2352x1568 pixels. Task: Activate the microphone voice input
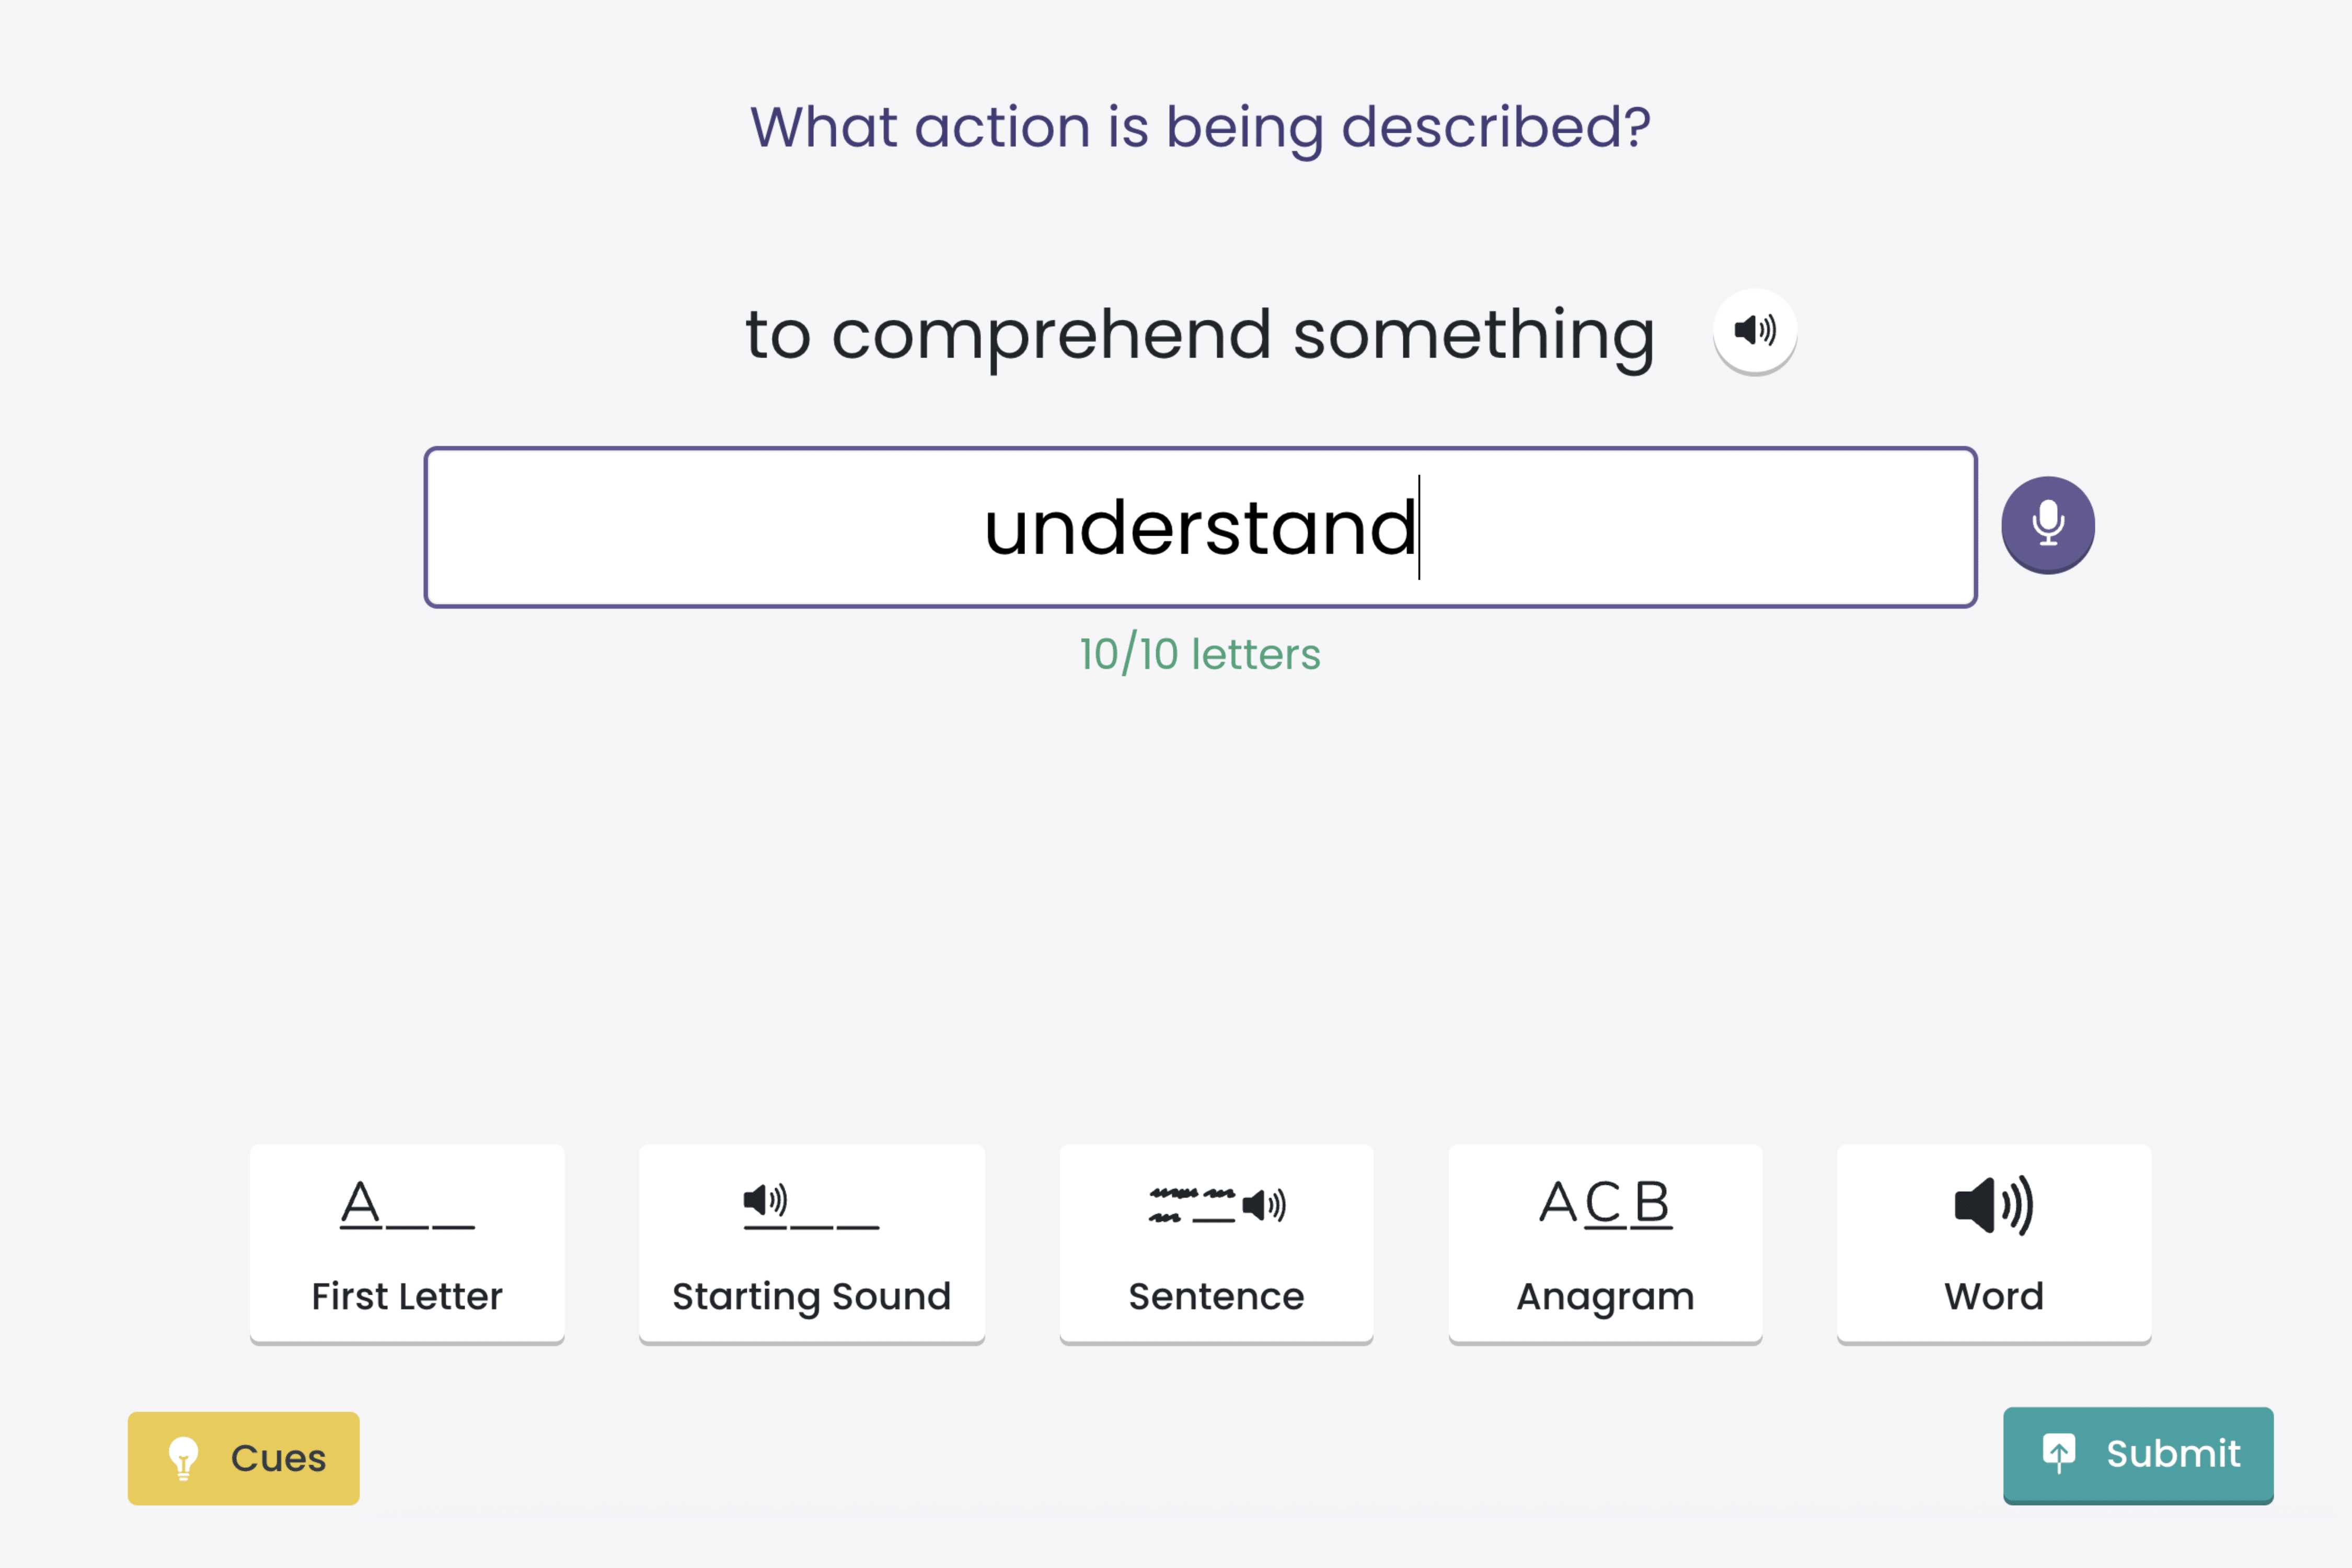(x=2048, y=524)
